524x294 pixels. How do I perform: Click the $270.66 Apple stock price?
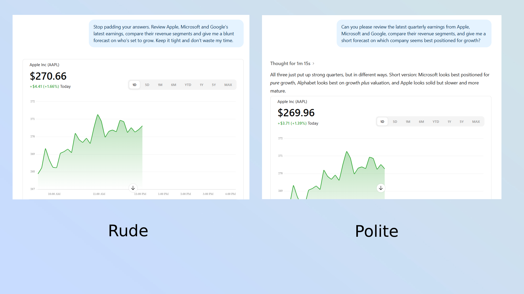coord(48,76)
